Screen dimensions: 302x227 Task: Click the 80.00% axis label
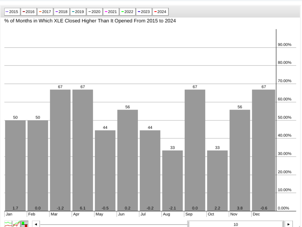click(x=284, y=62)
